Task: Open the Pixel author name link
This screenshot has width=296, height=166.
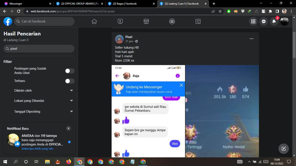Action: pyautogui.click(x=129, y=37)
